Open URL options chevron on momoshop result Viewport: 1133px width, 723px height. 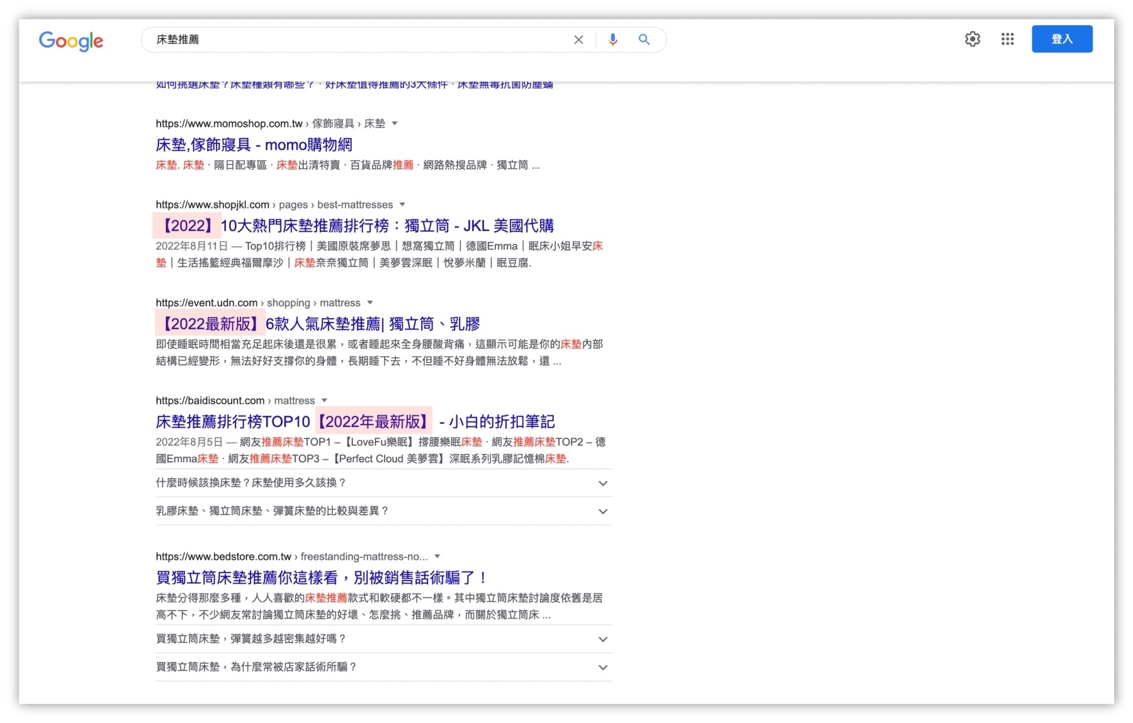click(x=395, y=123)
